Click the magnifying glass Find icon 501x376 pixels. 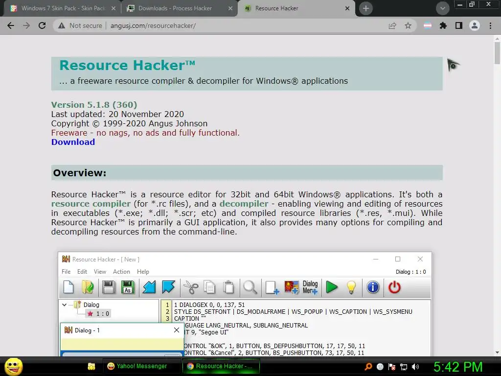click(250, 287)
